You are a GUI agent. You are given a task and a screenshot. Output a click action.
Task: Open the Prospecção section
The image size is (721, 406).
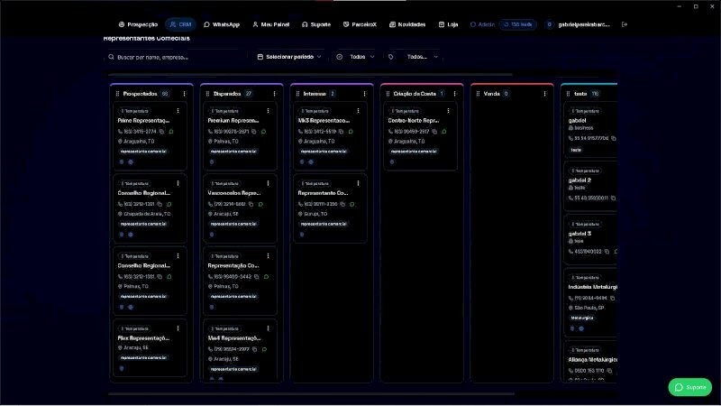point(138,24)
